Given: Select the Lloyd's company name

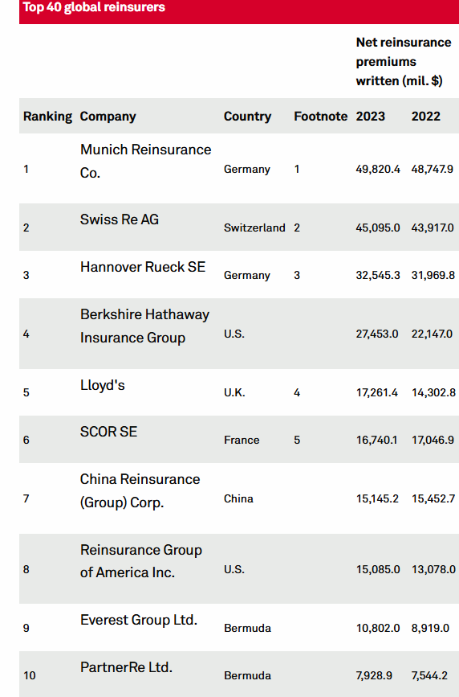Looking at the screenshot, I should (103, 385).
